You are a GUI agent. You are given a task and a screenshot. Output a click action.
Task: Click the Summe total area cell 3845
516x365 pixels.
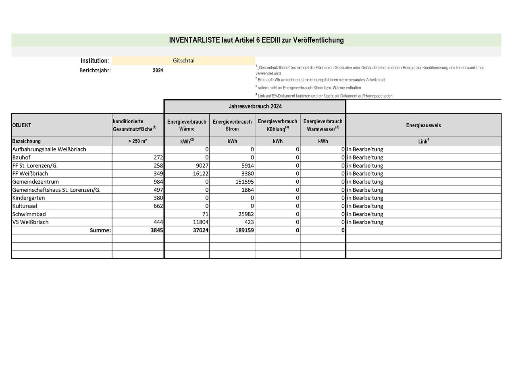click(x=138, y=230)
